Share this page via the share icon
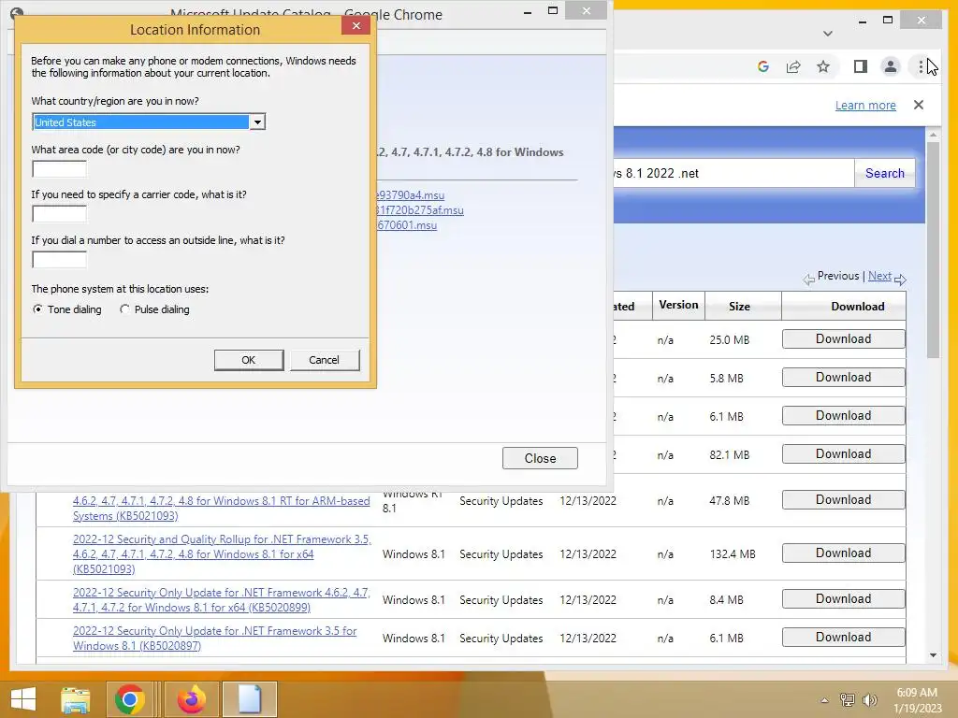This screenshot has height=718, width=958. pyautogui.click(x=793, y=66)
